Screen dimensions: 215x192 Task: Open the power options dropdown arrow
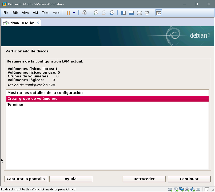[x=74, y=13]
